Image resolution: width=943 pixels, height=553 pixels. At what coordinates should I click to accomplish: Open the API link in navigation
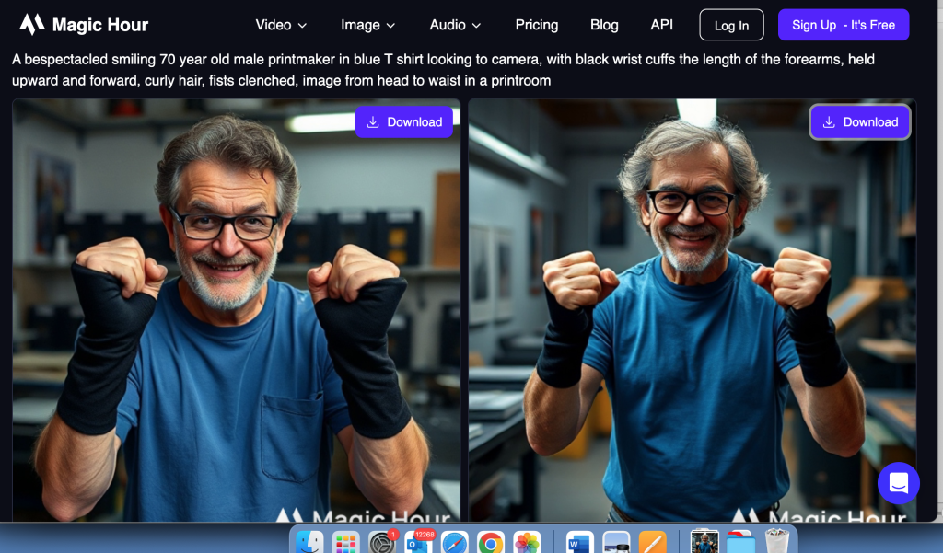pyautogui.click(x=661, y=25)
